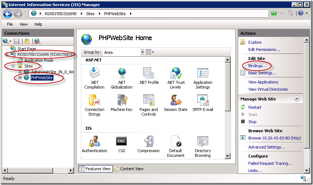Click the Home icon in toolbar

pyautogui.click(x=291, y=13)
